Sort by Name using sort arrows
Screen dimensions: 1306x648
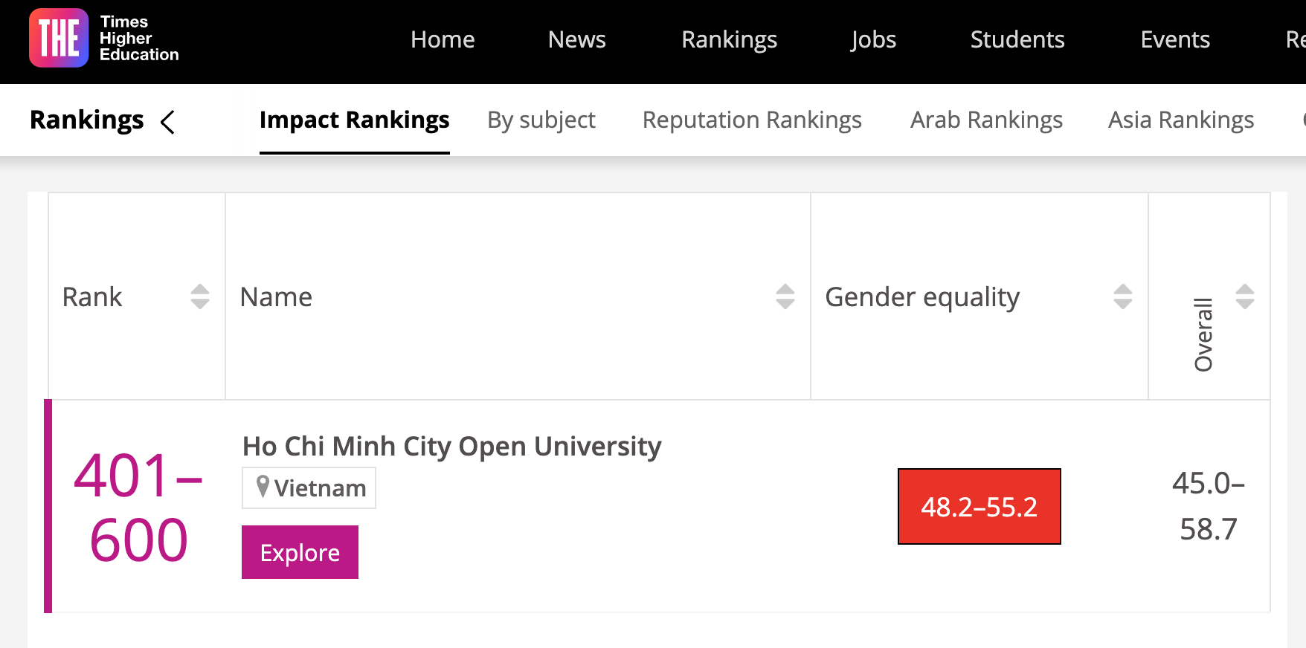pos(785,297)
